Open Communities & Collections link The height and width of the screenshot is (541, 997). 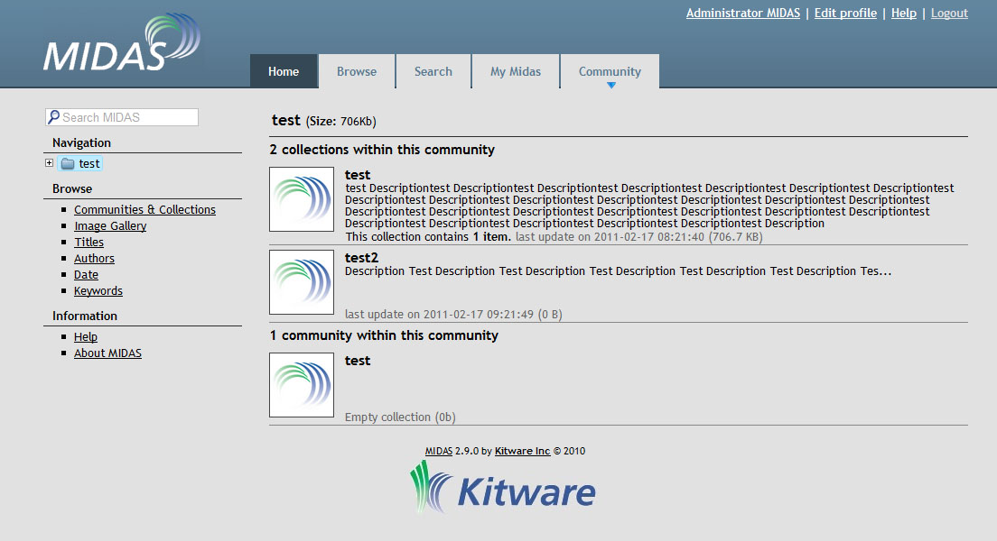(144, 210)
